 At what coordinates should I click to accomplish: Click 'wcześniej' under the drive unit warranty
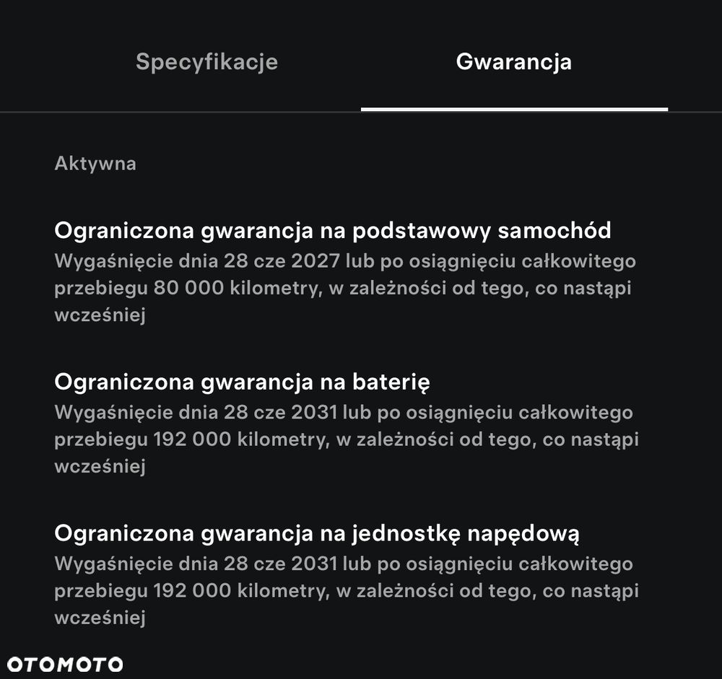tap(100, 618)
